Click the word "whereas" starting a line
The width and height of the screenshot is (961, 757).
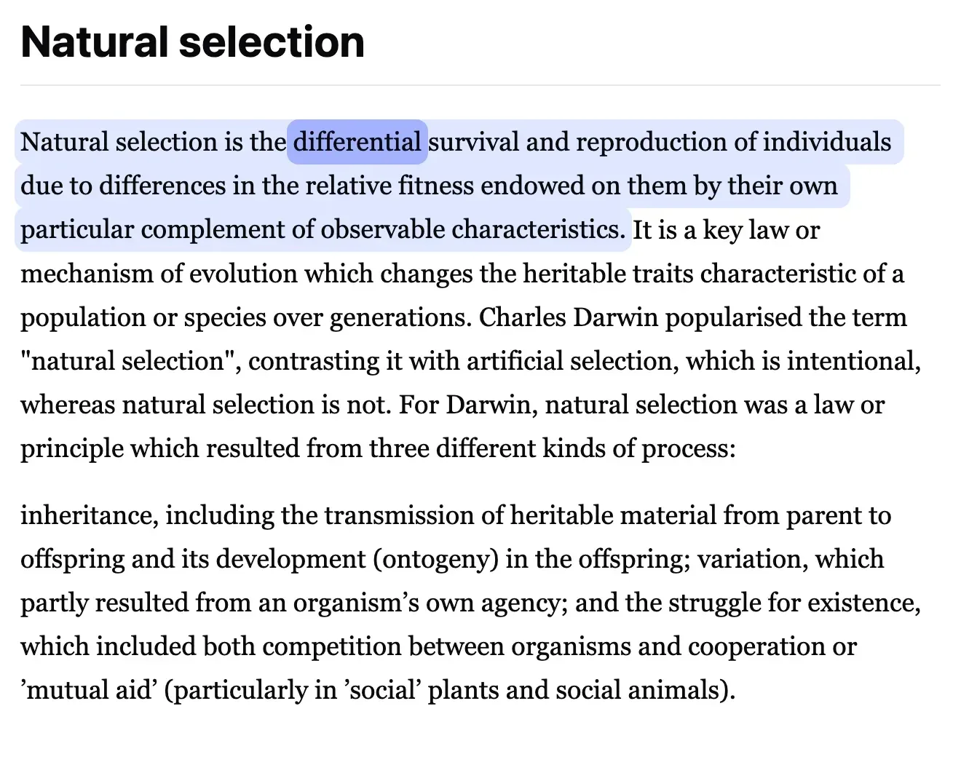pyautogui.click(x=68, y=404)
